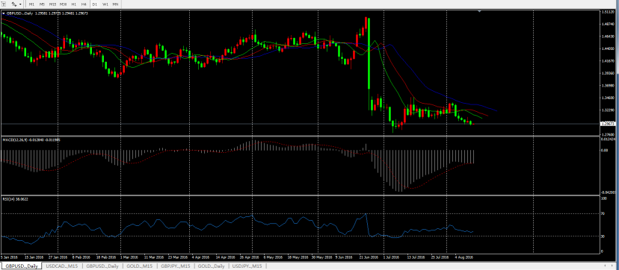Select the text label drawing tool
Screen dimensions: 619x270
click(4, 4)
